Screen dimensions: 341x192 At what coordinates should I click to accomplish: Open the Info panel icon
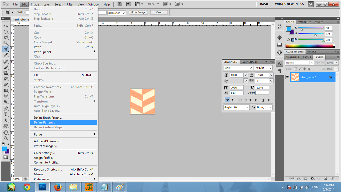(x=280, y=52)
